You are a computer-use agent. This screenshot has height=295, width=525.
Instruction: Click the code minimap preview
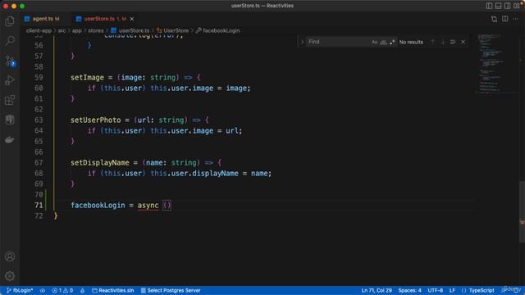point(496,64)
